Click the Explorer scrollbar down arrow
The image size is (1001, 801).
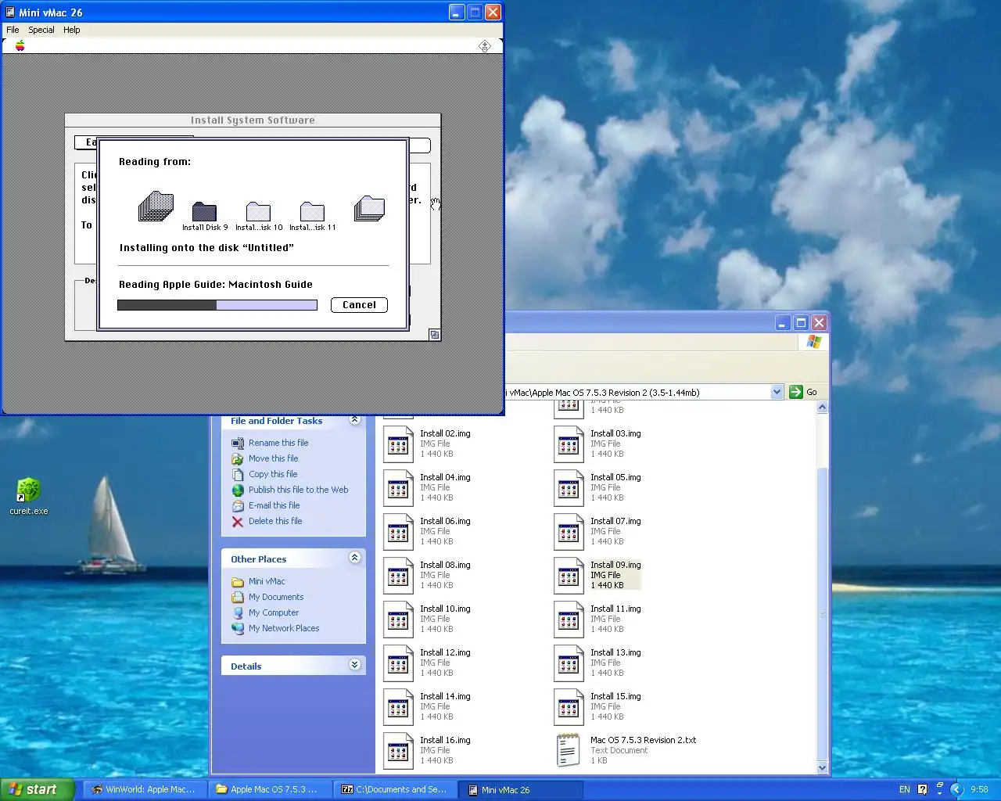822,768
